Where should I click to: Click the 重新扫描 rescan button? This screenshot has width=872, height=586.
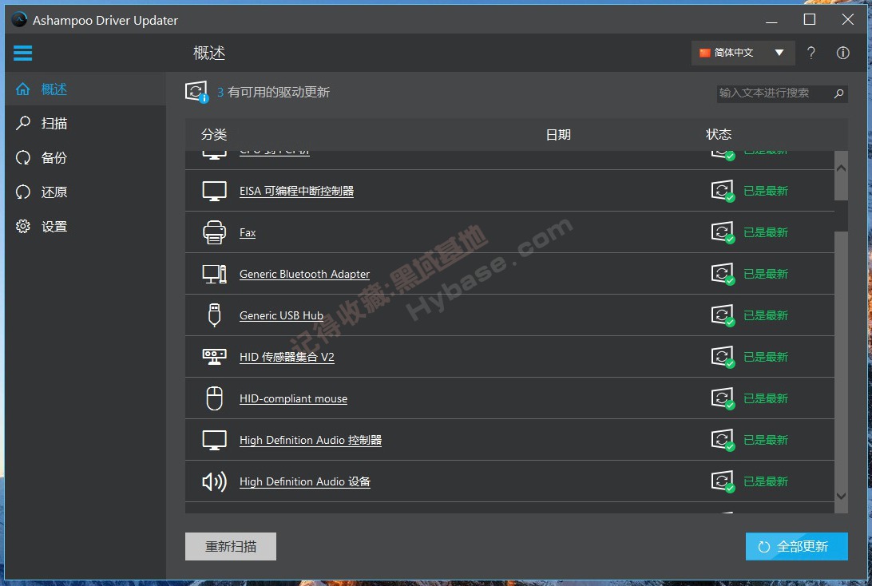click(x=231, y=547)
